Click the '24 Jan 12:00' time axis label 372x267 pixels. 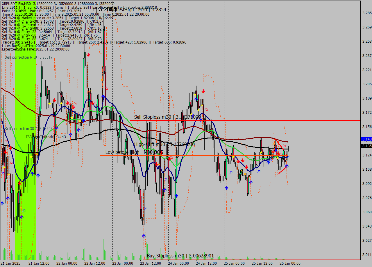[206, 264]
